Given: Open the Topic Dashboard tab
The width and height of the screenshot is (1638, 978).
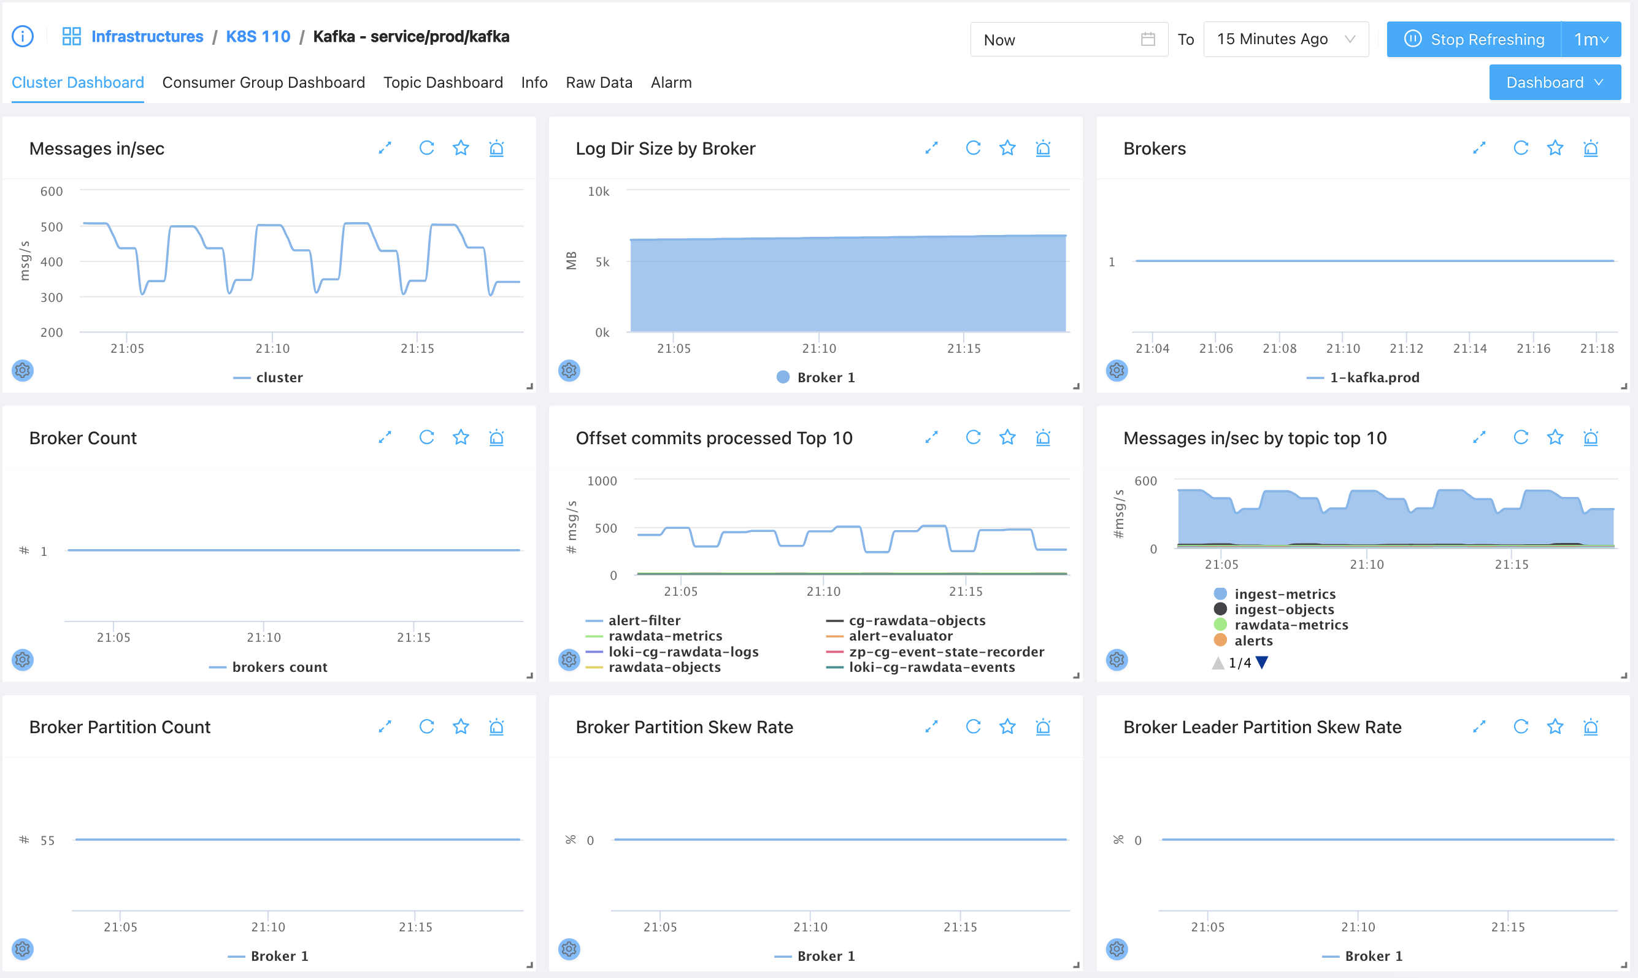Looking at the screenshot, I should (443, 82).
